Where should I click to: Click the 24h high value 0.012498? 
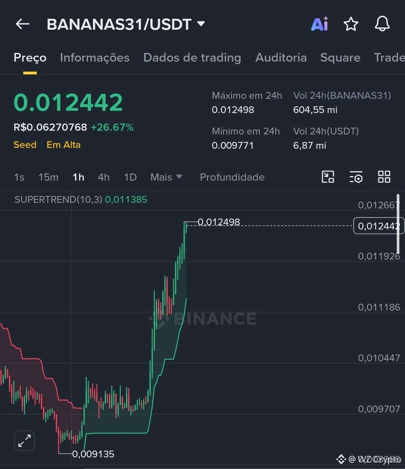click(233, 110)
